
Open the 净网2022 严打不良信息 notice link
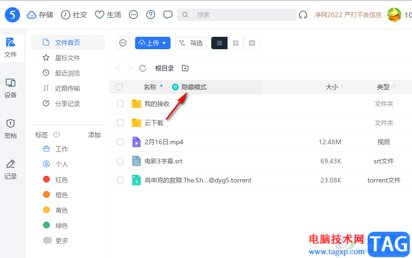348,15
